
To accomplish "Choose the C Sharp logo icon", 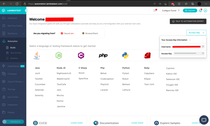I will pos(81,55).
